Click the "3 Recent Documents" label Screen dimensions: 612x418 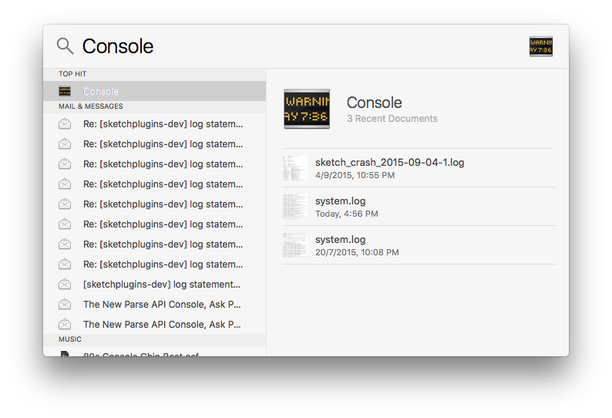coord(392,119)
